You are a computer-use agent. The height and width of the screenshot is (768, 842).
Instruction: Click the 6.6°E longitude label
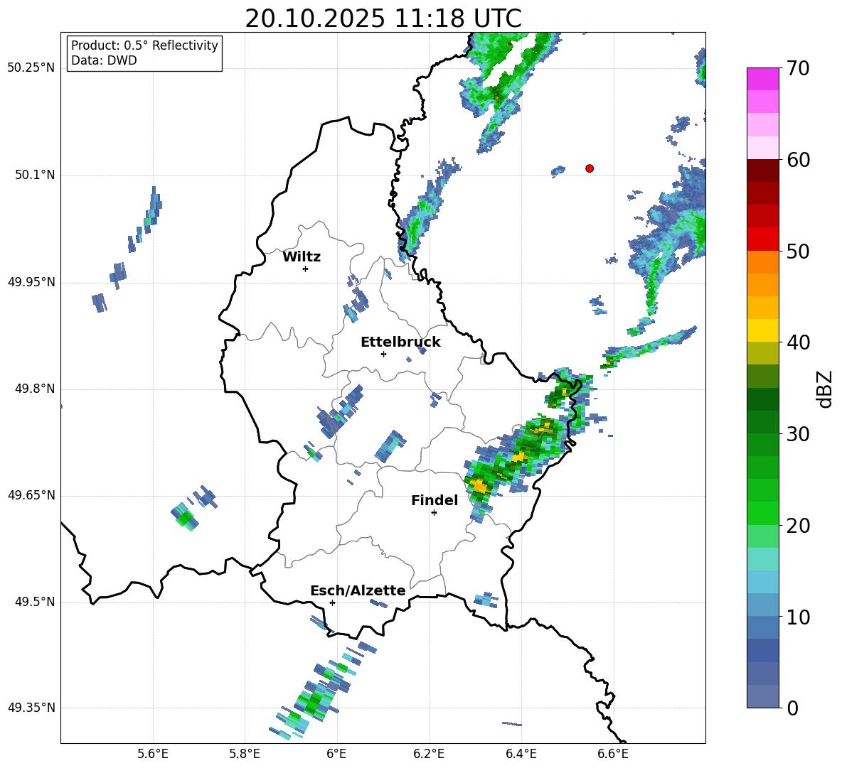coord(613,754)
